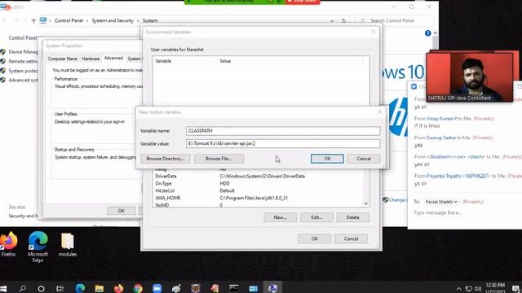Open the Windows Start menu
Viewport: 522px width, 293px height.
click(3, 288)
